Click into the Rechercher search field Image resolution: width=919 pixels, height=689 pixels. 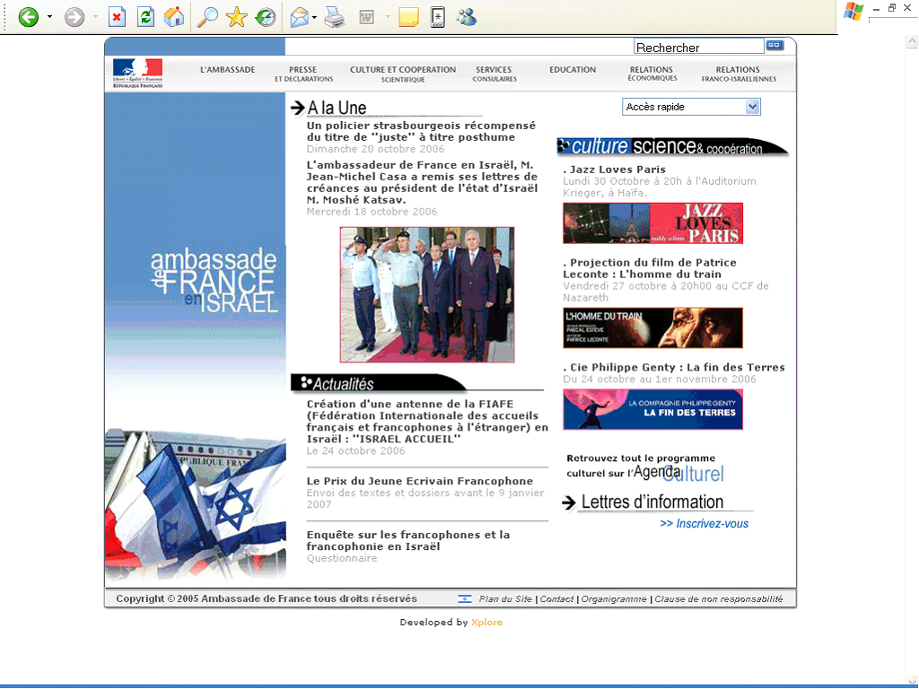[x=698, y=47]
